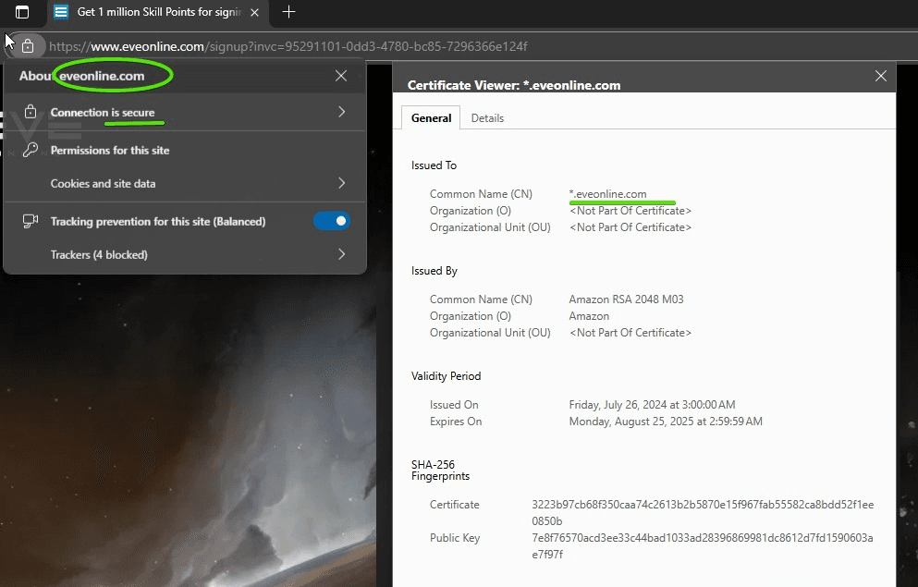
Task: Disable tracking prevention for this site
Action: pyautogui.click(x=332, y=221)
